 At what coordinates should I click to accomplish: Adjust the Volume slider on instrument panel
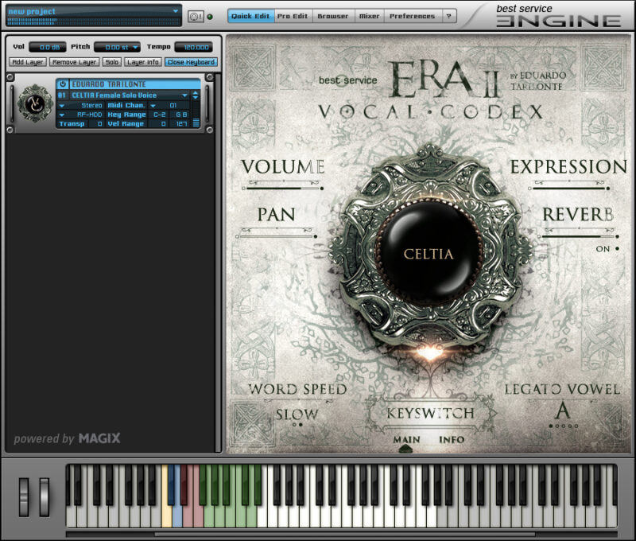[282, 188]
